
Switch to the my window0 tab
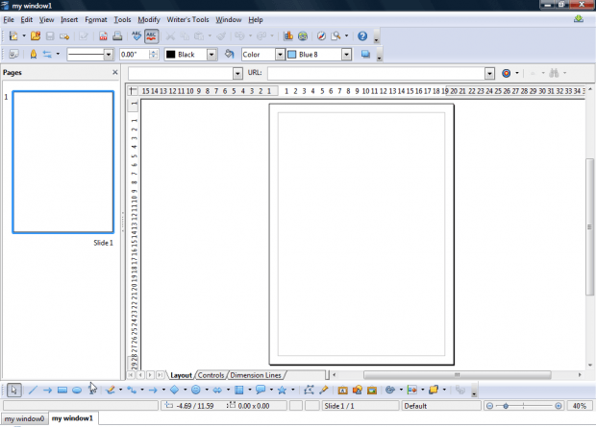24,418
